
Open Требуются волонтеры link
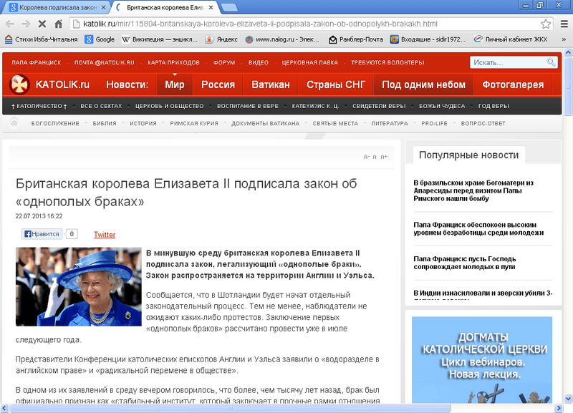click(387, 62)
